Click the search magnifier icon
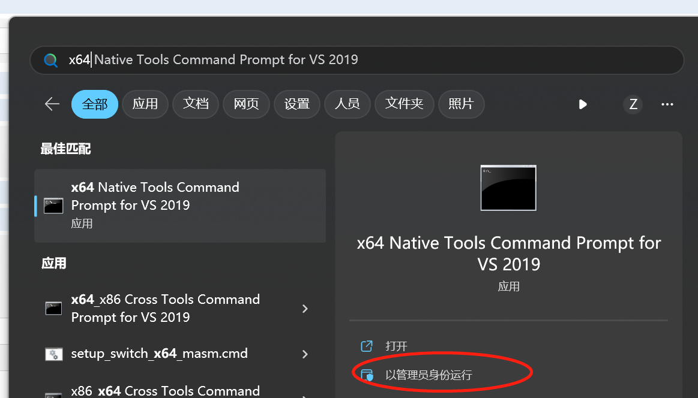This screenshot has width=698, height=398. [51, 60]
